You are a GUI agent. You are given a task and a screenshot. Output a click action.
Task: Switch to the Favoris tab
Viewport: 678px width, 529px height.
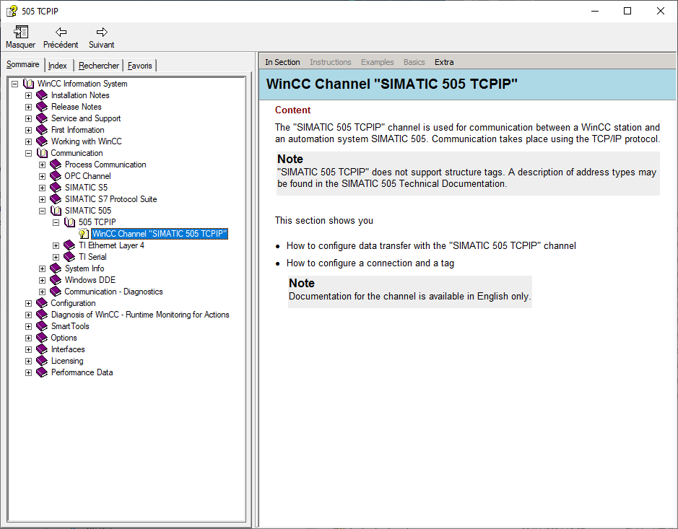click(139, 66)
